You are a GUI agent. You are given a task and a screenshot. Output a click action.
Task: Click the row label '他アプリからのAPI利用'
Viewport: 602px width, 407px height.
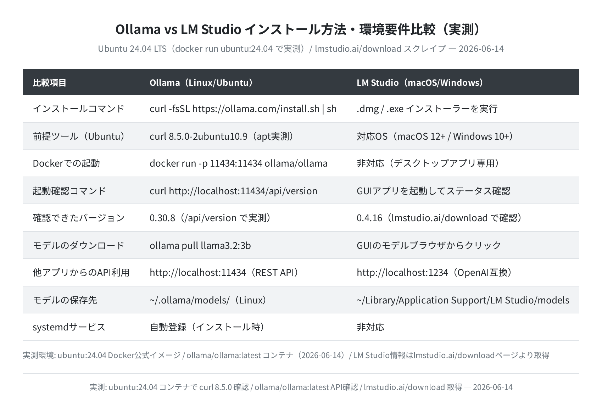click(x=81, y=272)
